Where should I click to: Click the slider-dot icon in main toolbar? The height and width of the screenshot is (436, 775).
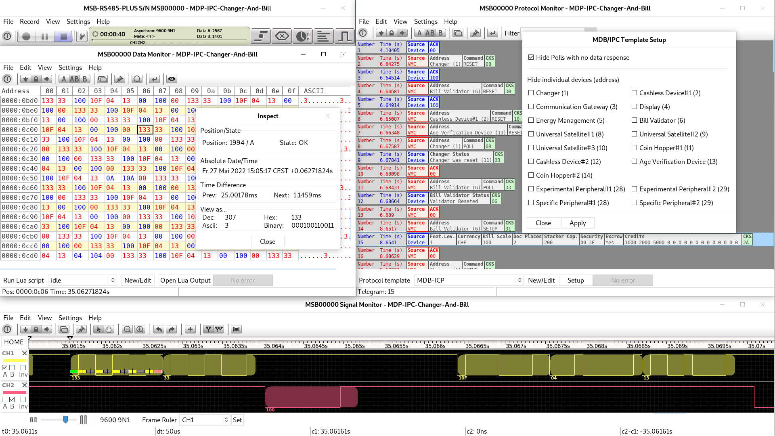[260, 36]
